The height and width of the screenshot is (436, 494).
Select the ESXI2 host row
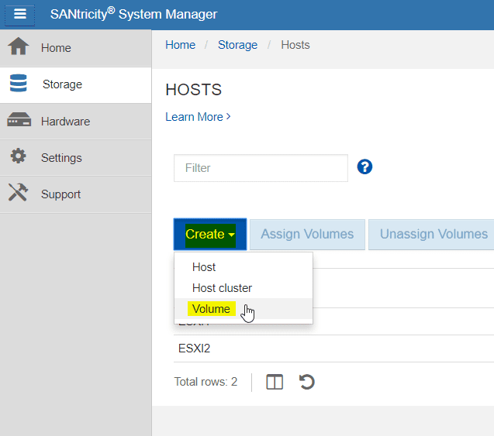(x=333, y=348)
